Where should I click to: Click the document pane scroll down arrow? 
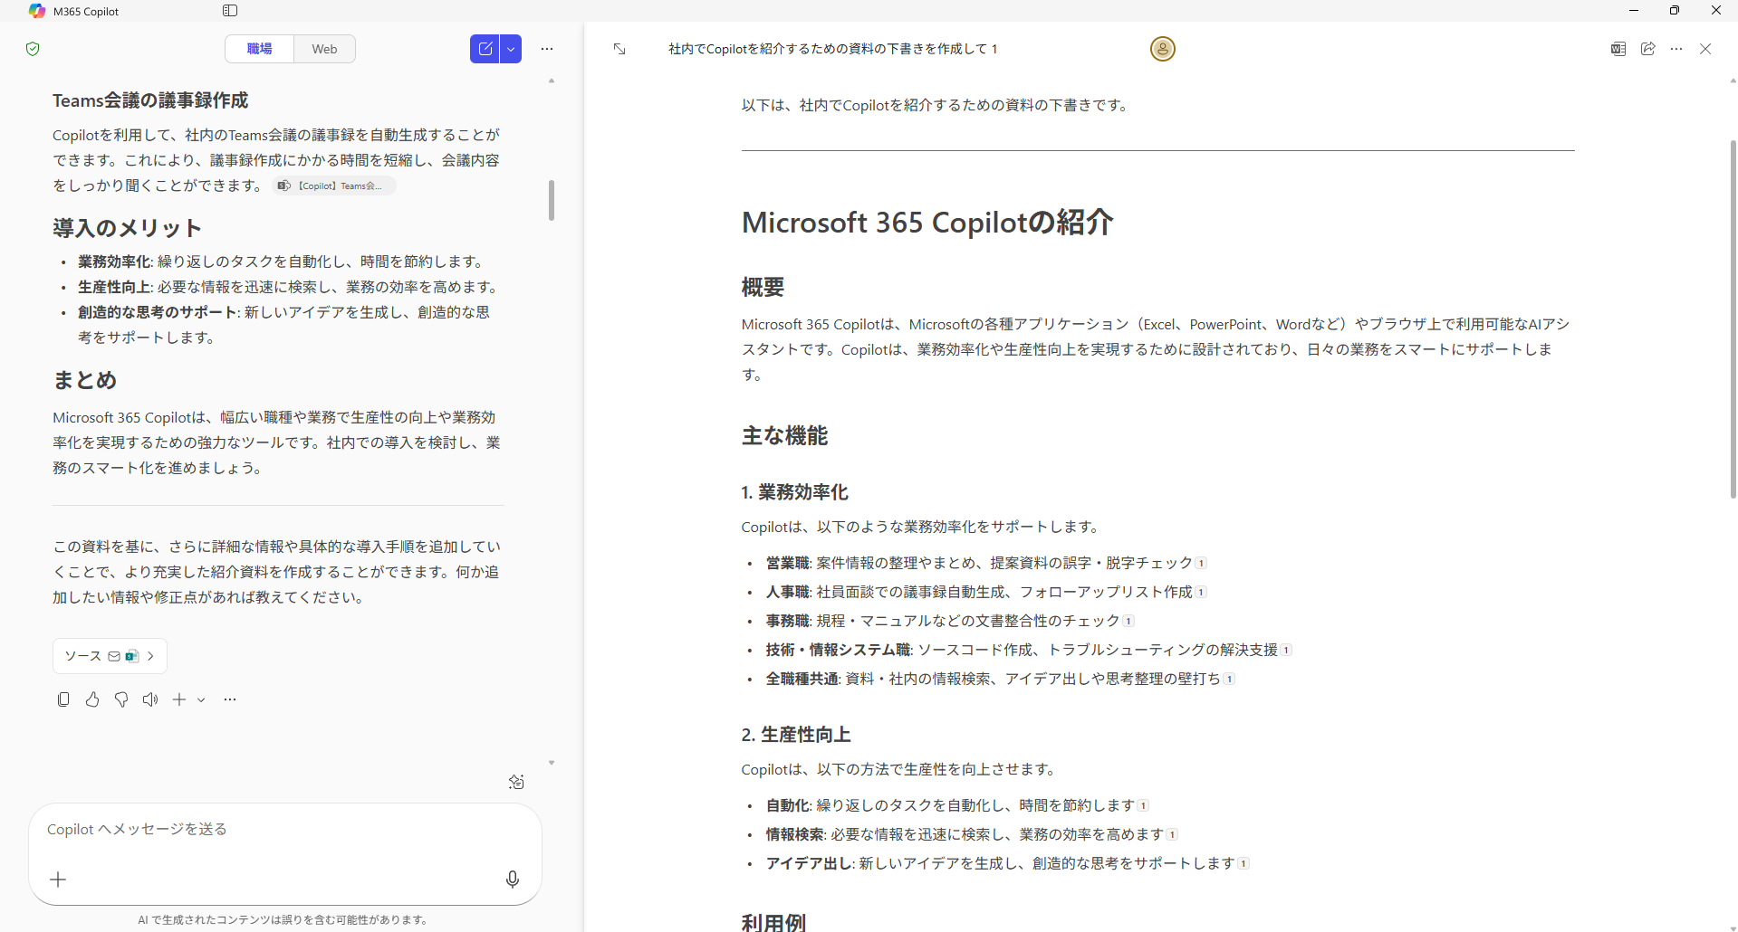[1733, 927]
